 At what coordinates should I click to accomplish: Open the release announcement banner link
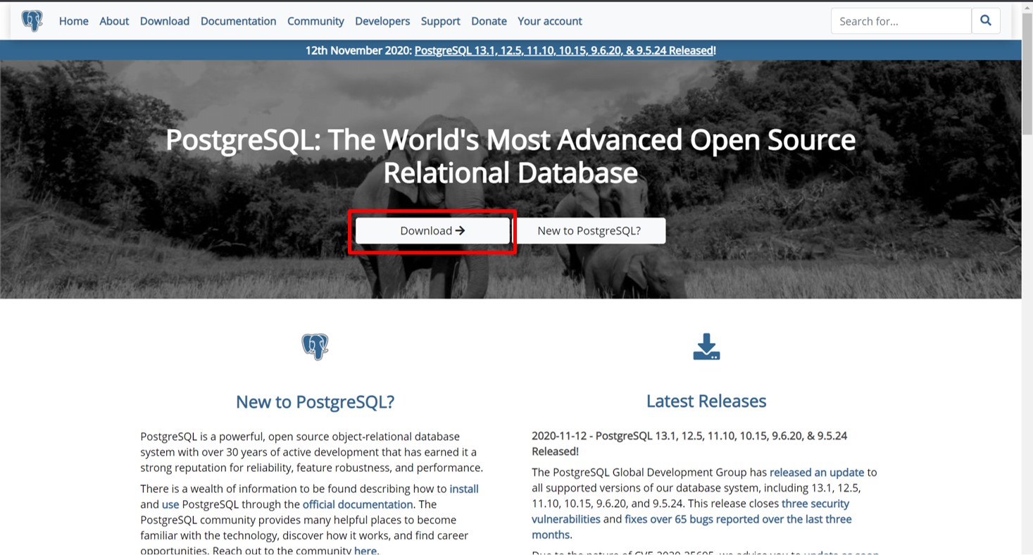[x=563, y=50]
